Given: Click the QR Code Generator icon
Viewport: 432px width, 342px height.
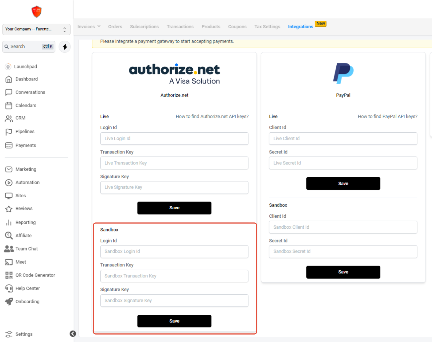Looking at the screenshot, I should pyautogui.click(x=9, y=275).
